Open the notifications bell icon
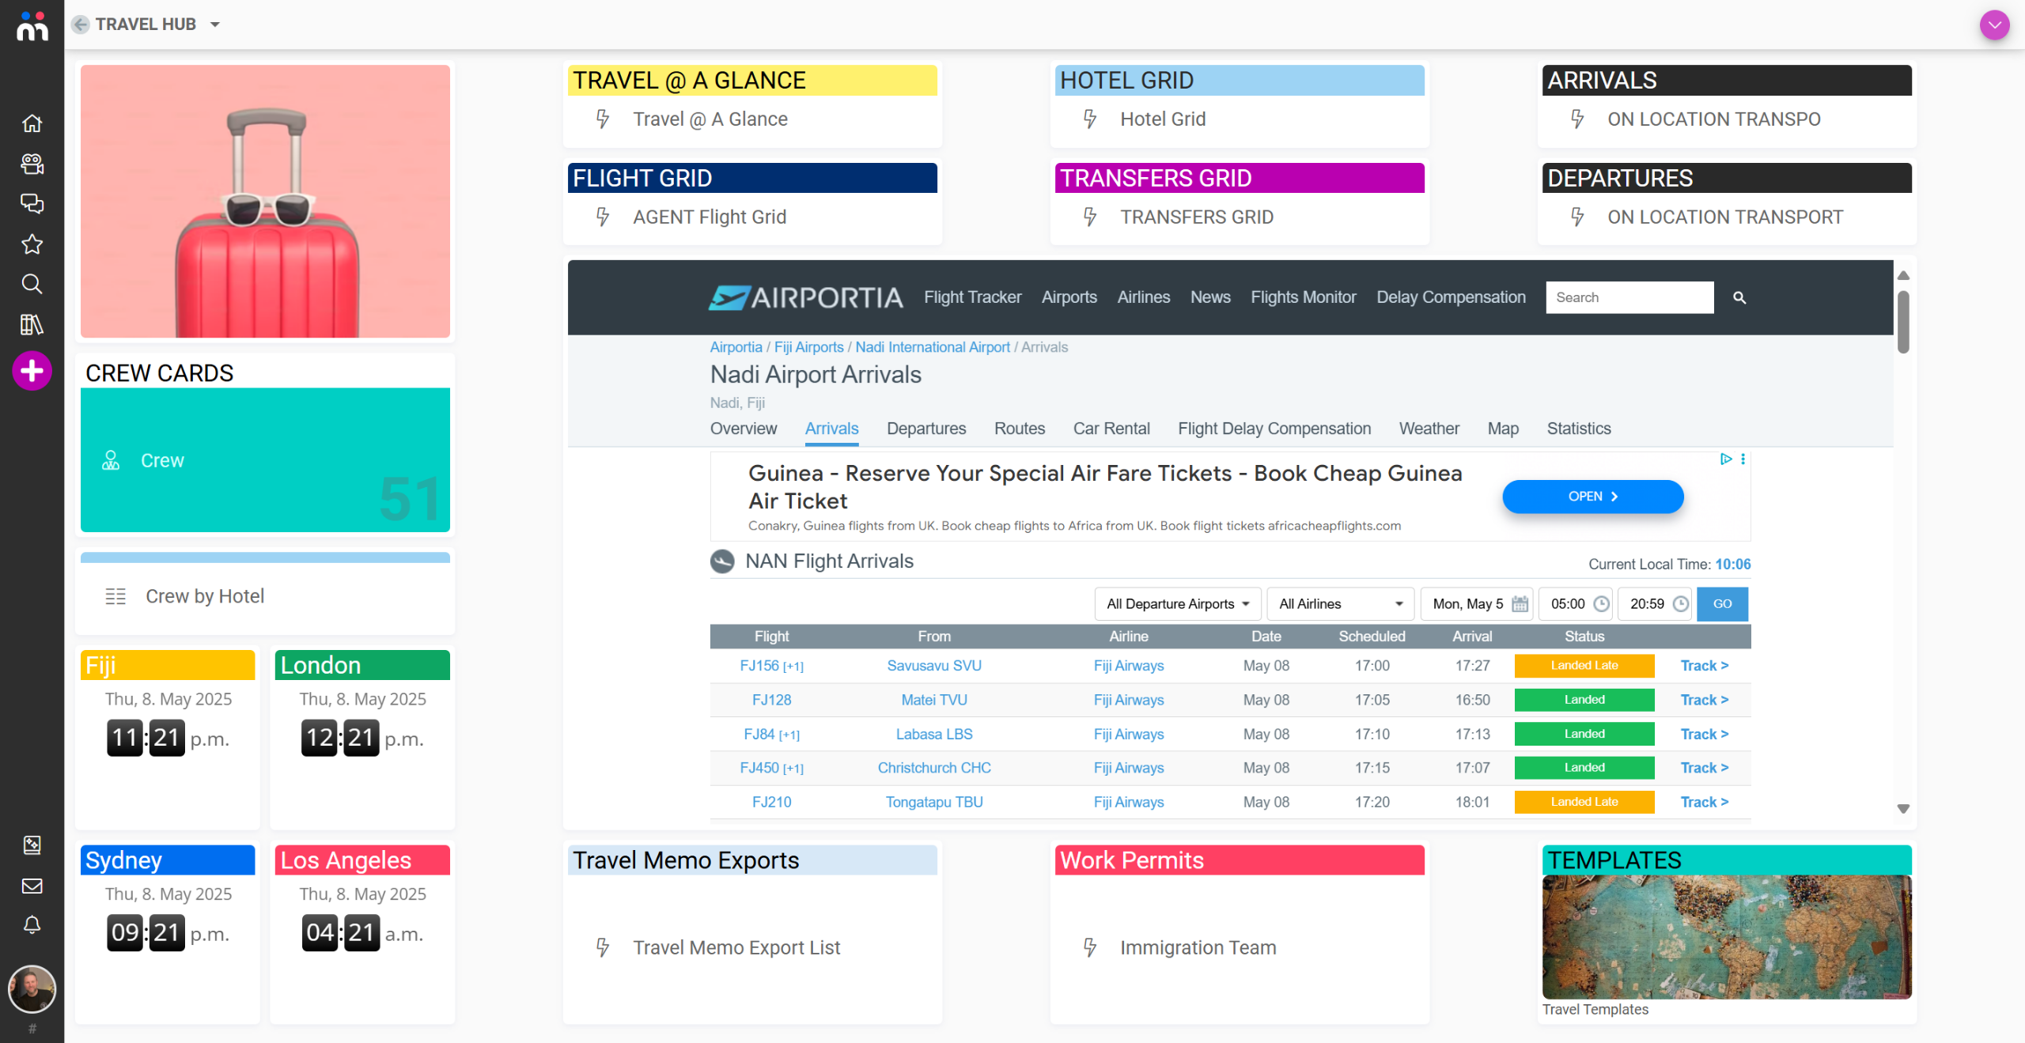2025x1043 pixels. (32, 924)
